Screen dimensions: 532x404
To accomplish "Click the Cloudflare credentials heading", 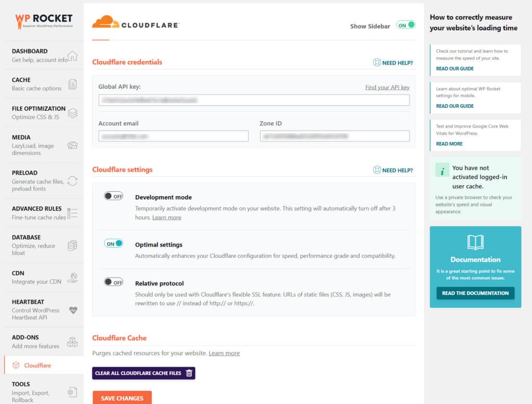I will point(127,62).
